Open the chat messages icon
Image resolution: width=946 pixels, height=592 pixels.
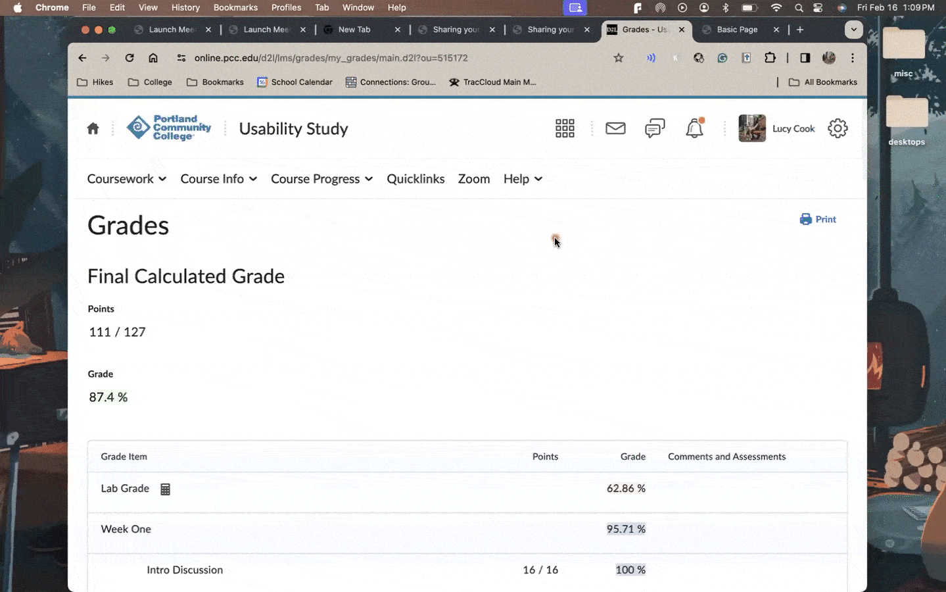pyautogui.click(x=655, y=128)
